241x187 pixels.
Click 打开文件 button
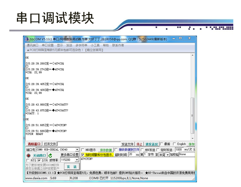pos(50,144)
